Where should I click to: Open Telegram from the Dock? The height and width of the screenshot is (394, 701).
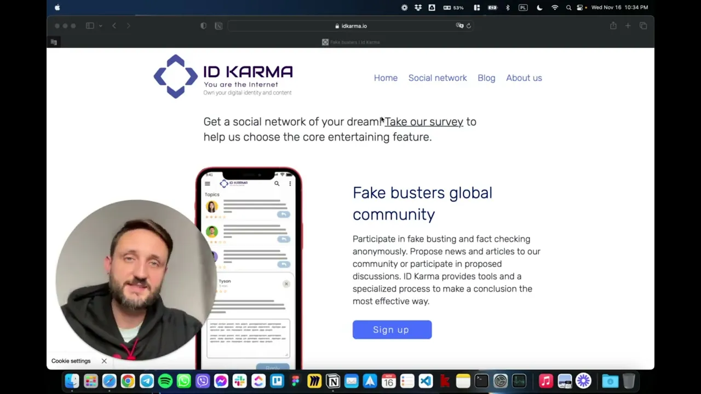pos(147,381)
